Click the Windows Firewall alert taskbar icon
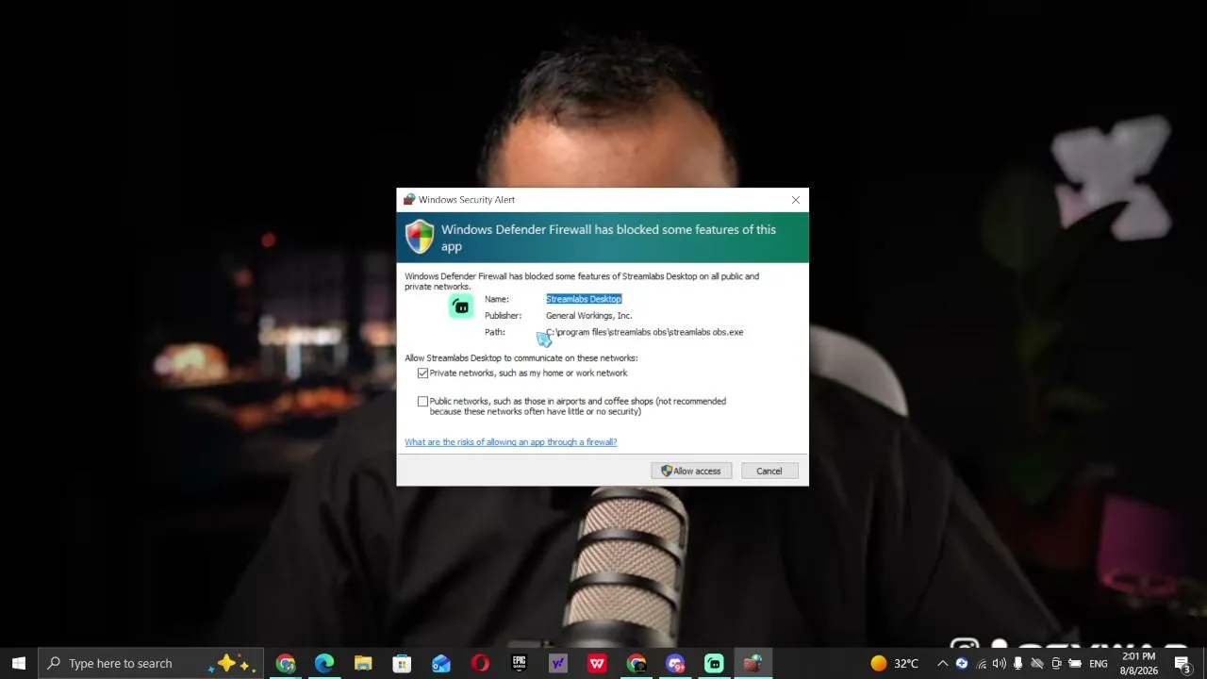The width and height of the screenshot is (1207, 679). click(752, 663)
